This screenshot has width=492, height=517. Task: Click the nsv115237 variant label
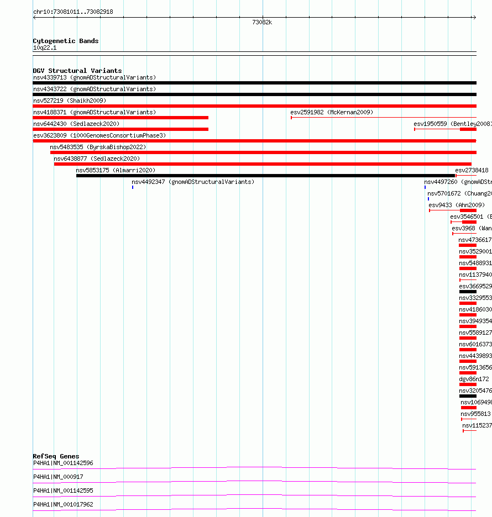point(477,425)
